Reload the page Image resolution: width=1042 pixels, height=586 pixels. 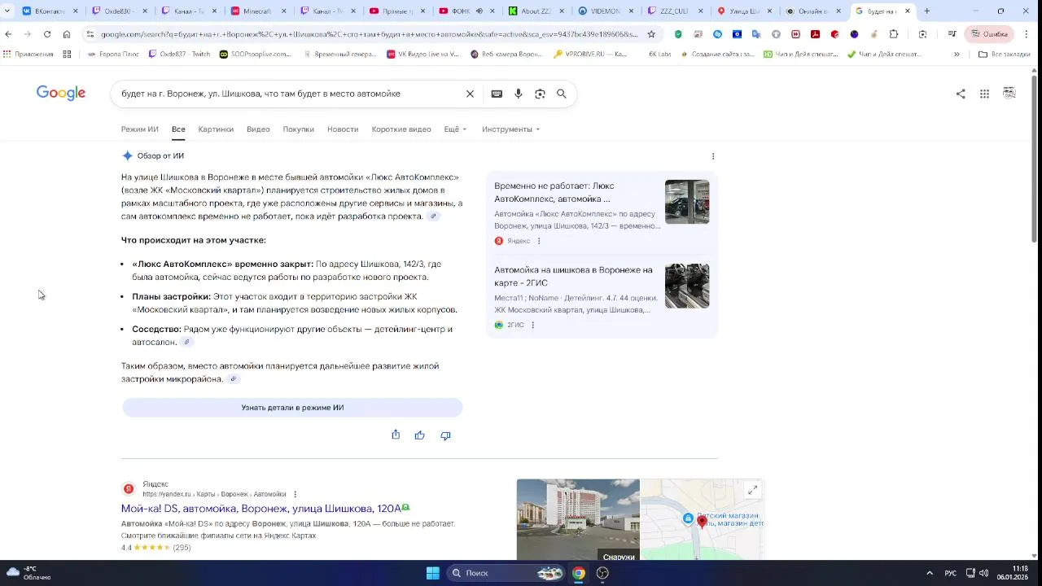coord(47,34)
